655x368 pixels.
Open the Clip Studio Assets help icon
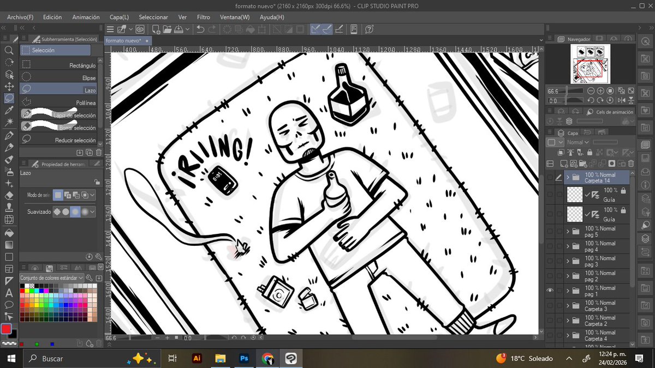click(x=369, y=29)
